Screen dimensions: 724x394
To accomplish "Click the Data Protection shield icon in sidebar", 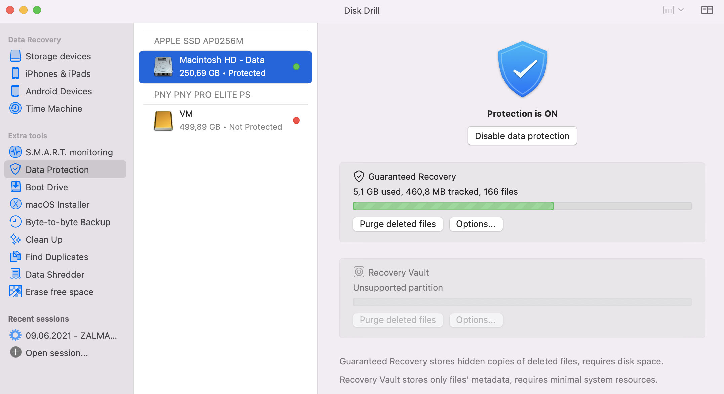I will 15,169.
